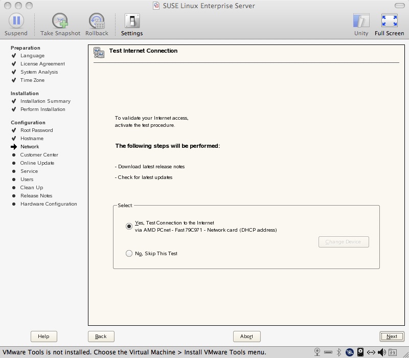Click the Bluetooth status icon
The image size is (409, 358).
[x=339, y=352]
